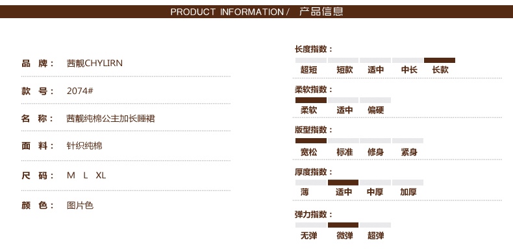The height and width of the screenshot is (249, 513).
Task: Click the dark 微弹 elasticity bar segment
Action: coord(343,225)
